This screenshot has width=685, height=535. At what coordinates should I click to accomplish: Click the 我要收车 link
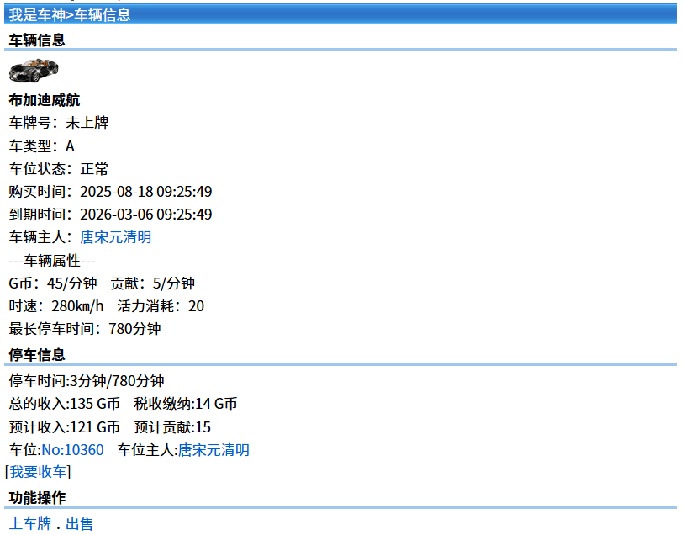[38, 472]
